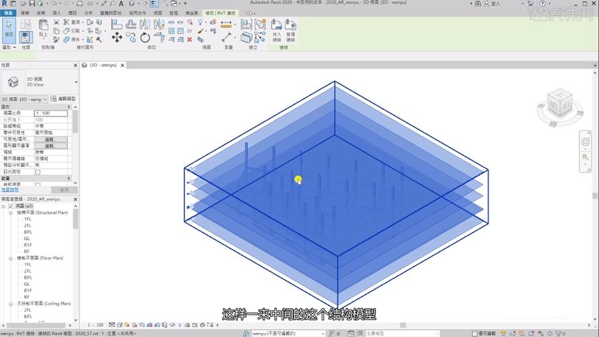599x337 pixels.
Task: Click the light bulb Hide in View icon
Action: (200, 23)
